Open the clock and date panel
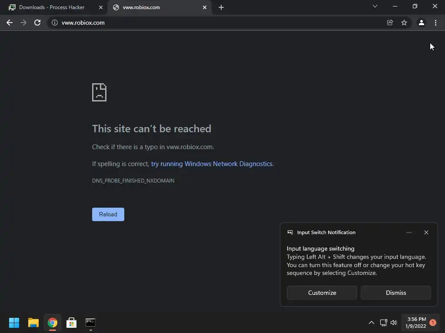This screenshot has width=445, height=333. (x=416, y=323)
